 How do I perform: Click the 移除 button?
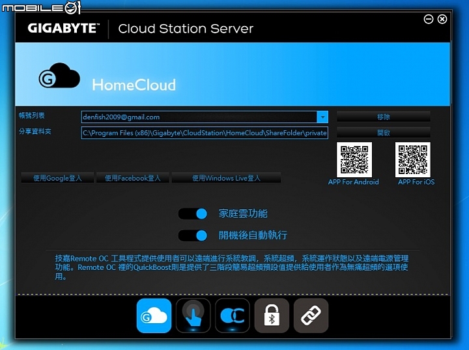[384, 117]
